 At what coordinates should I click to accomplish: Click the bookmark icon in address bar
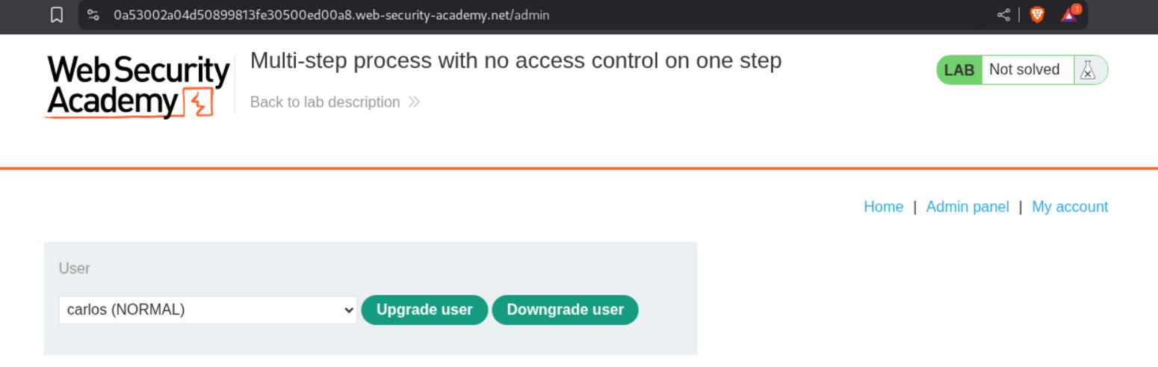point(57,15)
